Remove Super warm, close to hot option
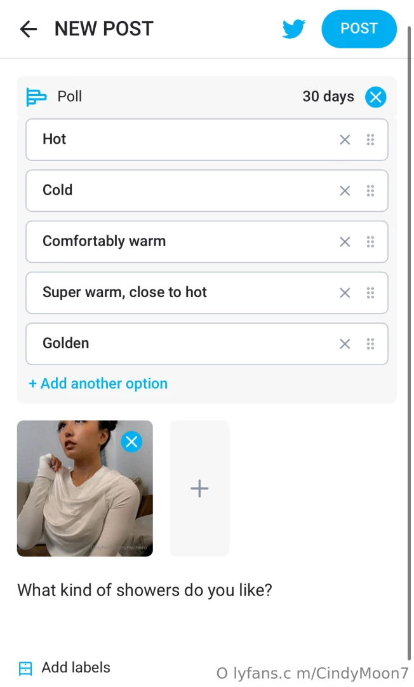Image resolution: width=414 pixels, height=687 pixels. 345,293
